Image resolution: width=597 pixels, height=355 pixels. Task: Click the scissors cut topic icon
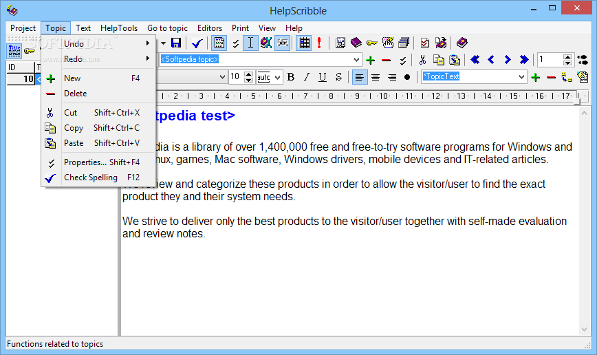[422, 60]
